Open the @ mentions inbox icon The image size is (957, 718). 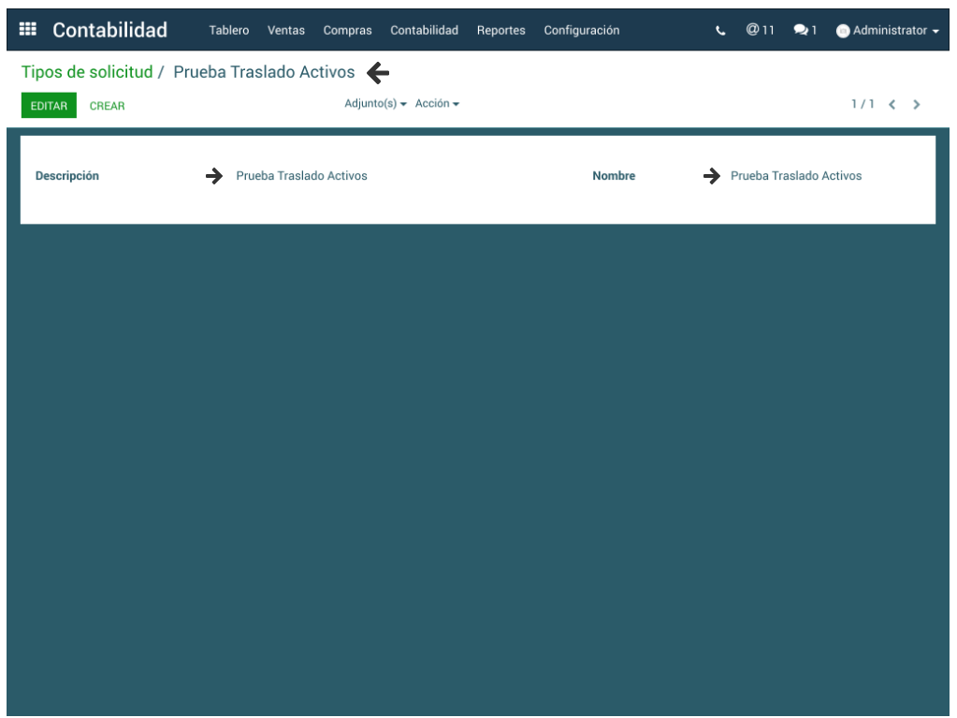[760, 30]
